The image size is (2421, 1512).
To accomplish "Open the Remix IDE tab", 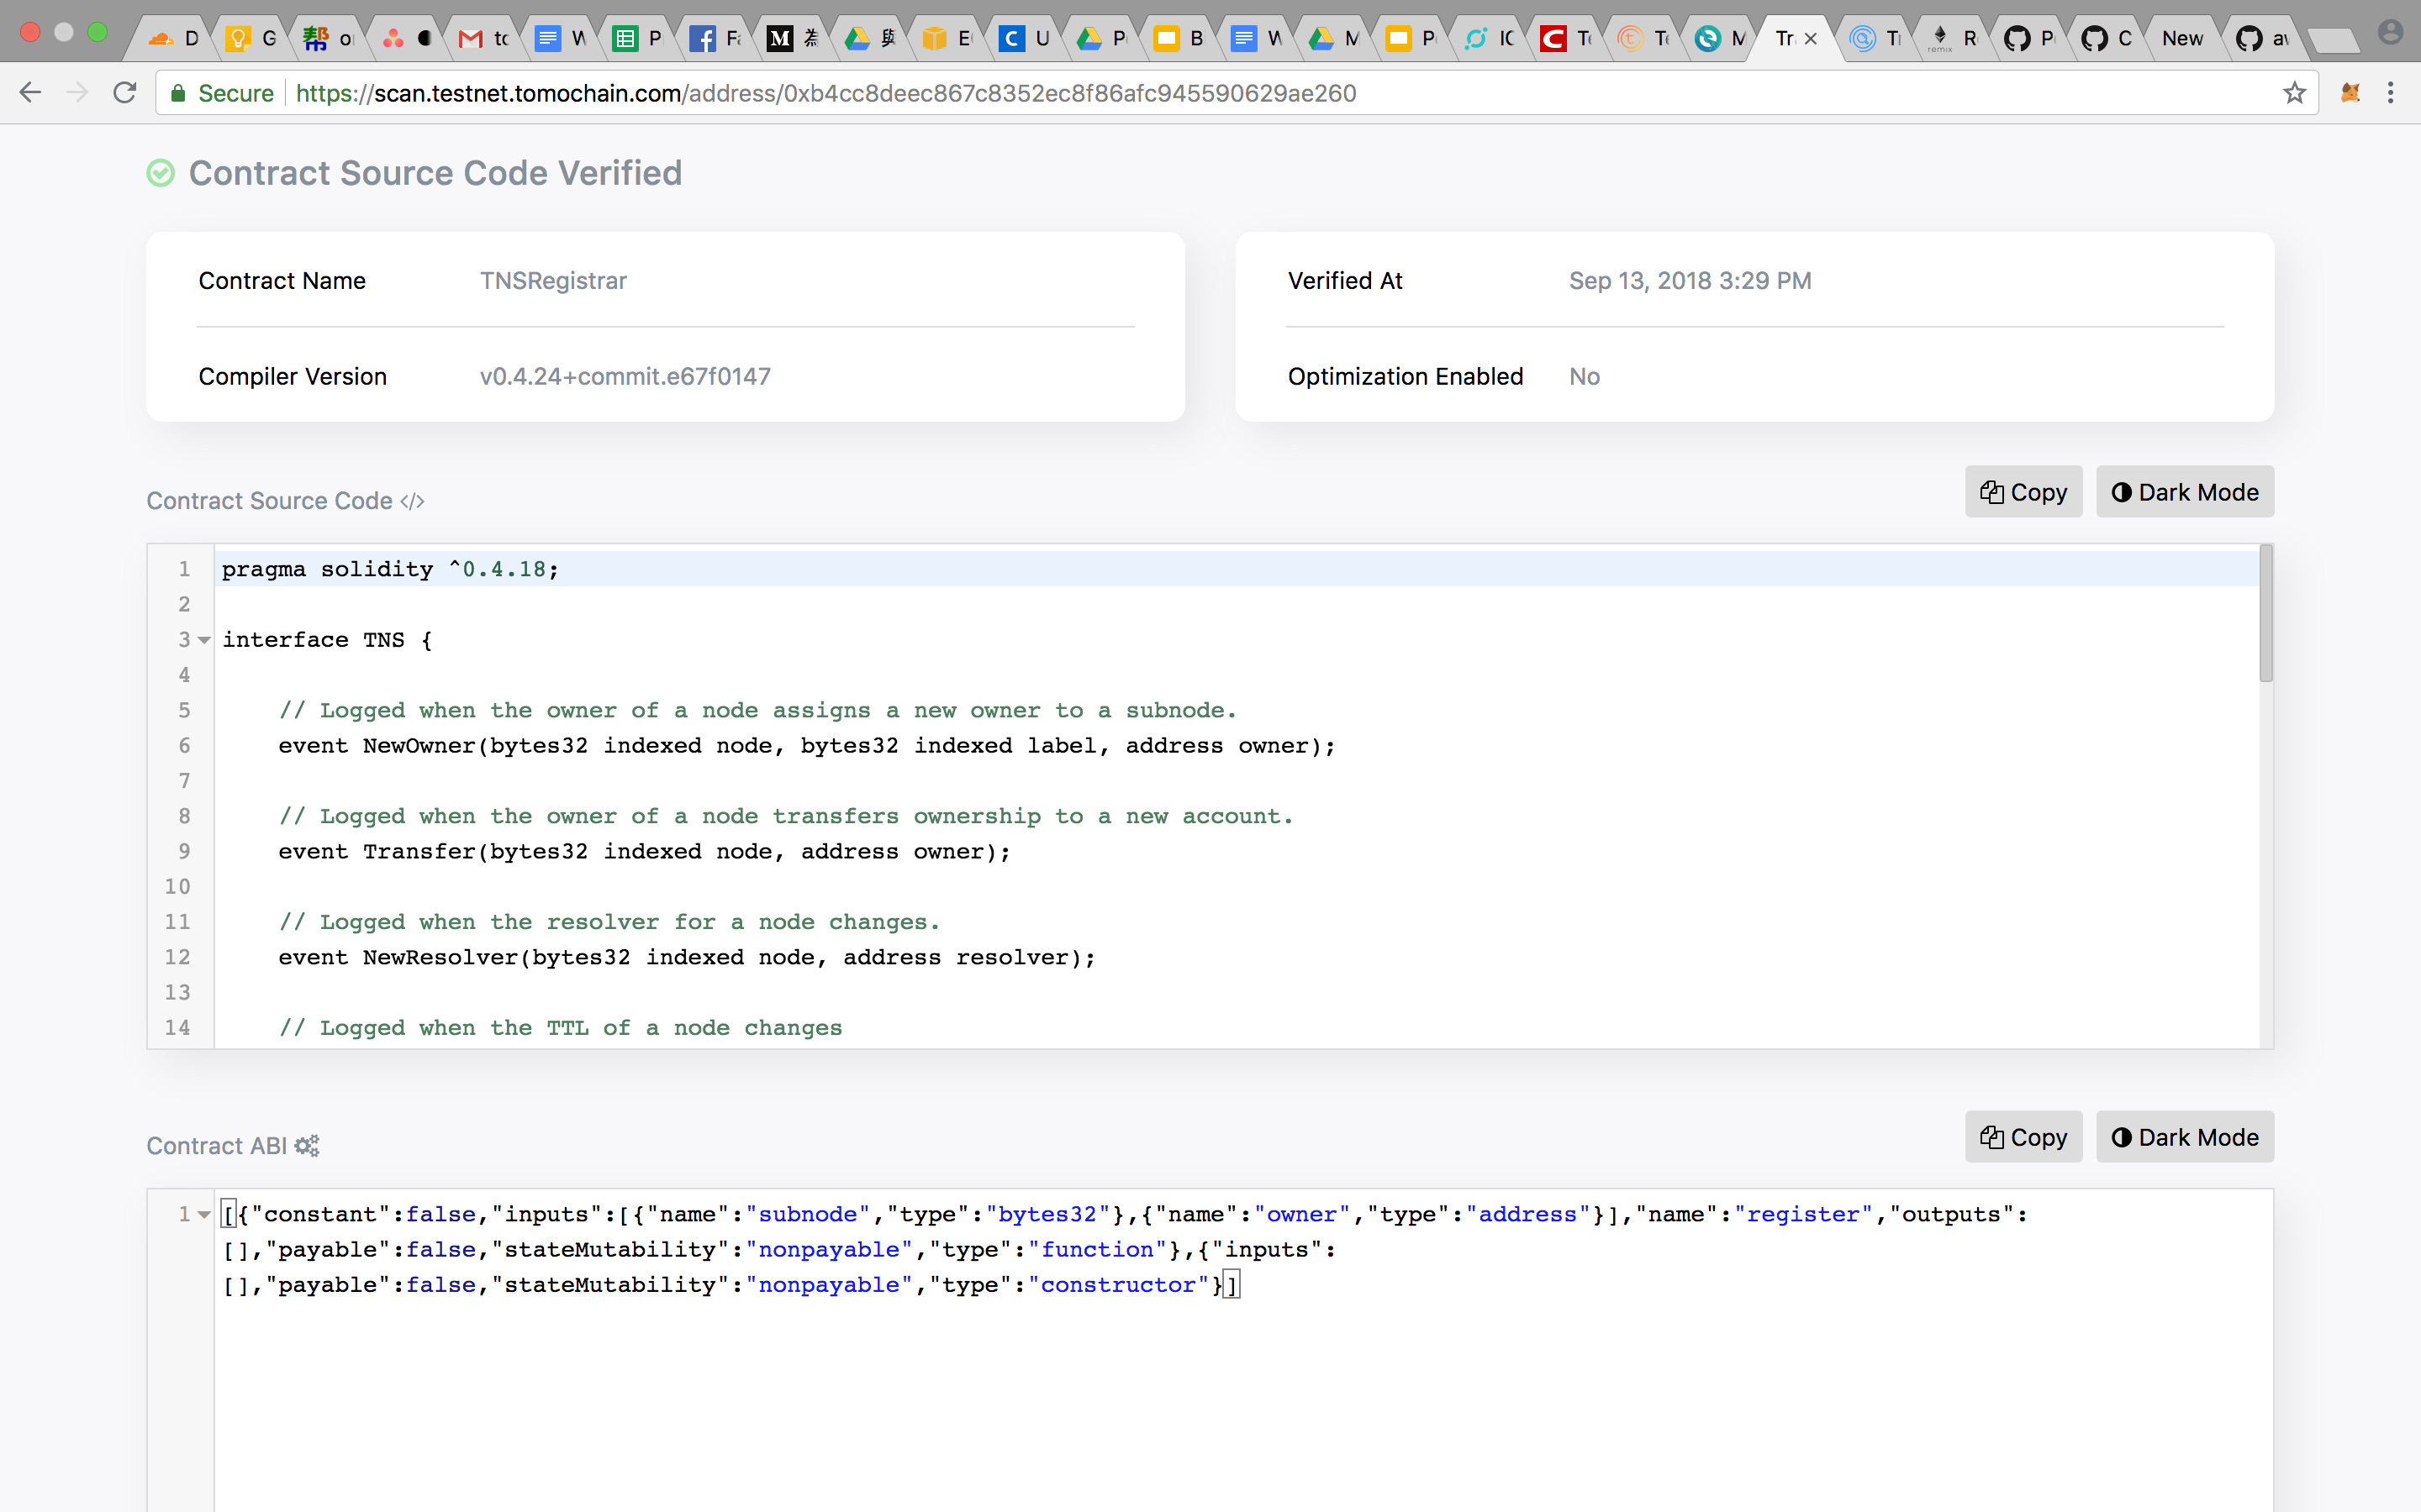I will [x=1953, y=38].
